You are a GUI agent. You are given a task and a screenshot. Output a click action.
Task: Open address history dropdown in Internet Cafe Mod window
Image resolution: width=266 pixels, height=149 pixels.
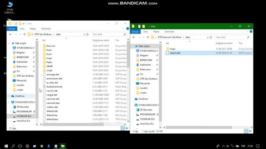click(207, 37)
